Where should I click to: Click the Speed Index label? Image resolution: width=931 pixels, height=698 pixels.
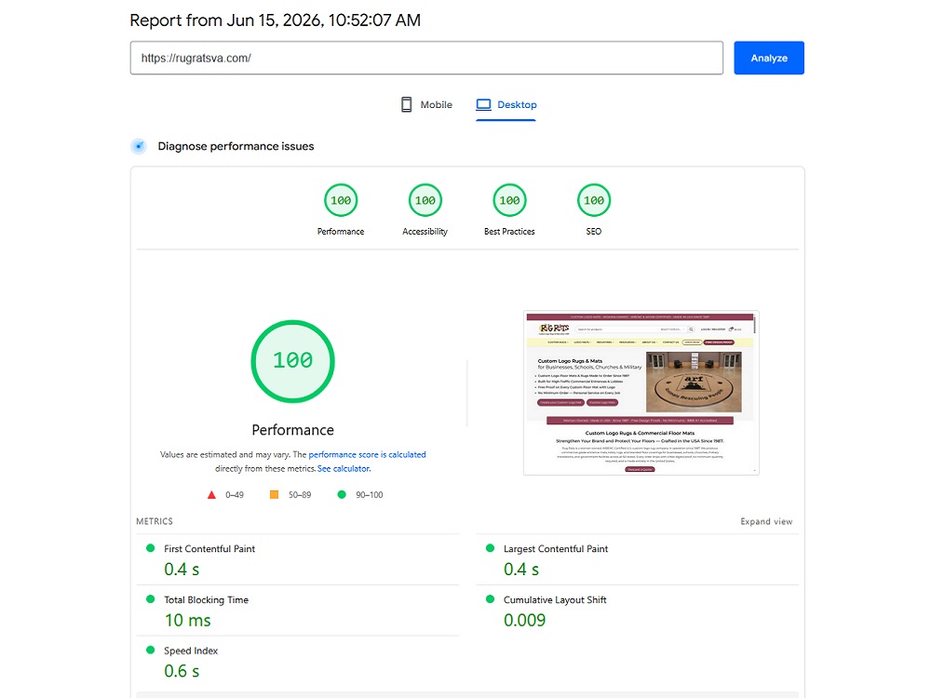coord(191,651)
